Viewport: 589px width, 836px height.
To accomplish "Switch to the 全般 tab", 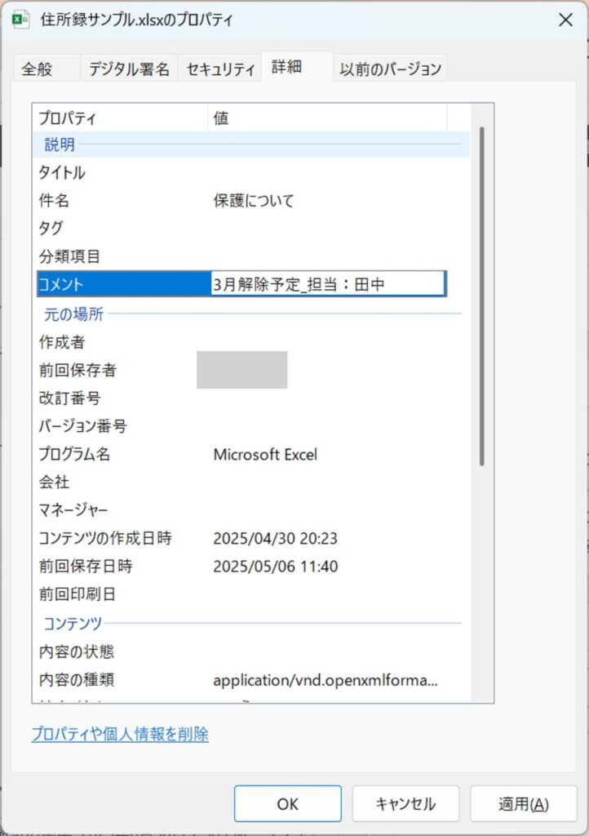I will (46, 69).
